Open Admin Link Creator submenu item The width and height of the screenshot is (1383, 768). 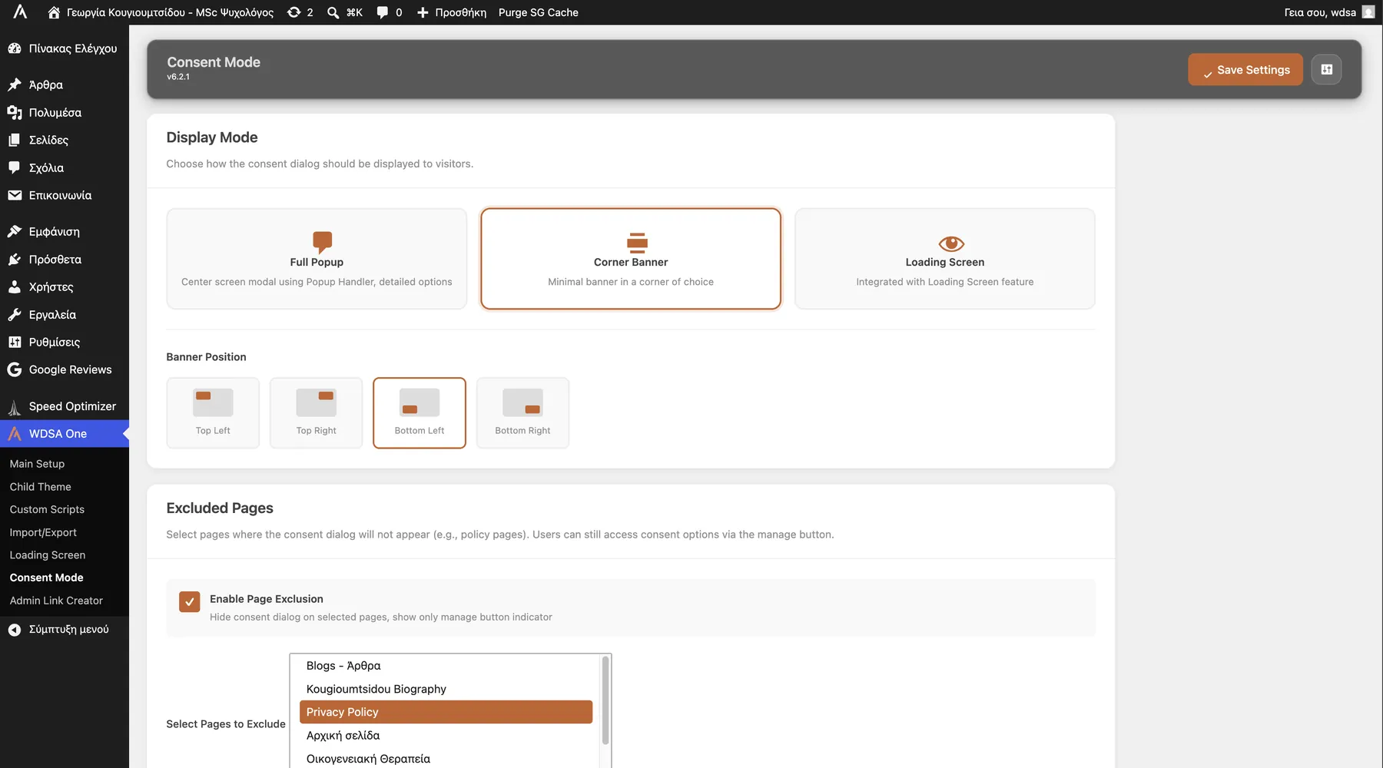coord(56,601)
